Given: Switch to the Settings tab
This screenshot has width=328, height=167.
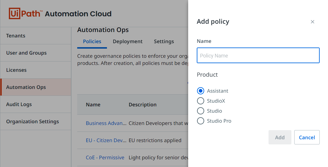Looking at the screenshot, I should [x=164, y=41].
